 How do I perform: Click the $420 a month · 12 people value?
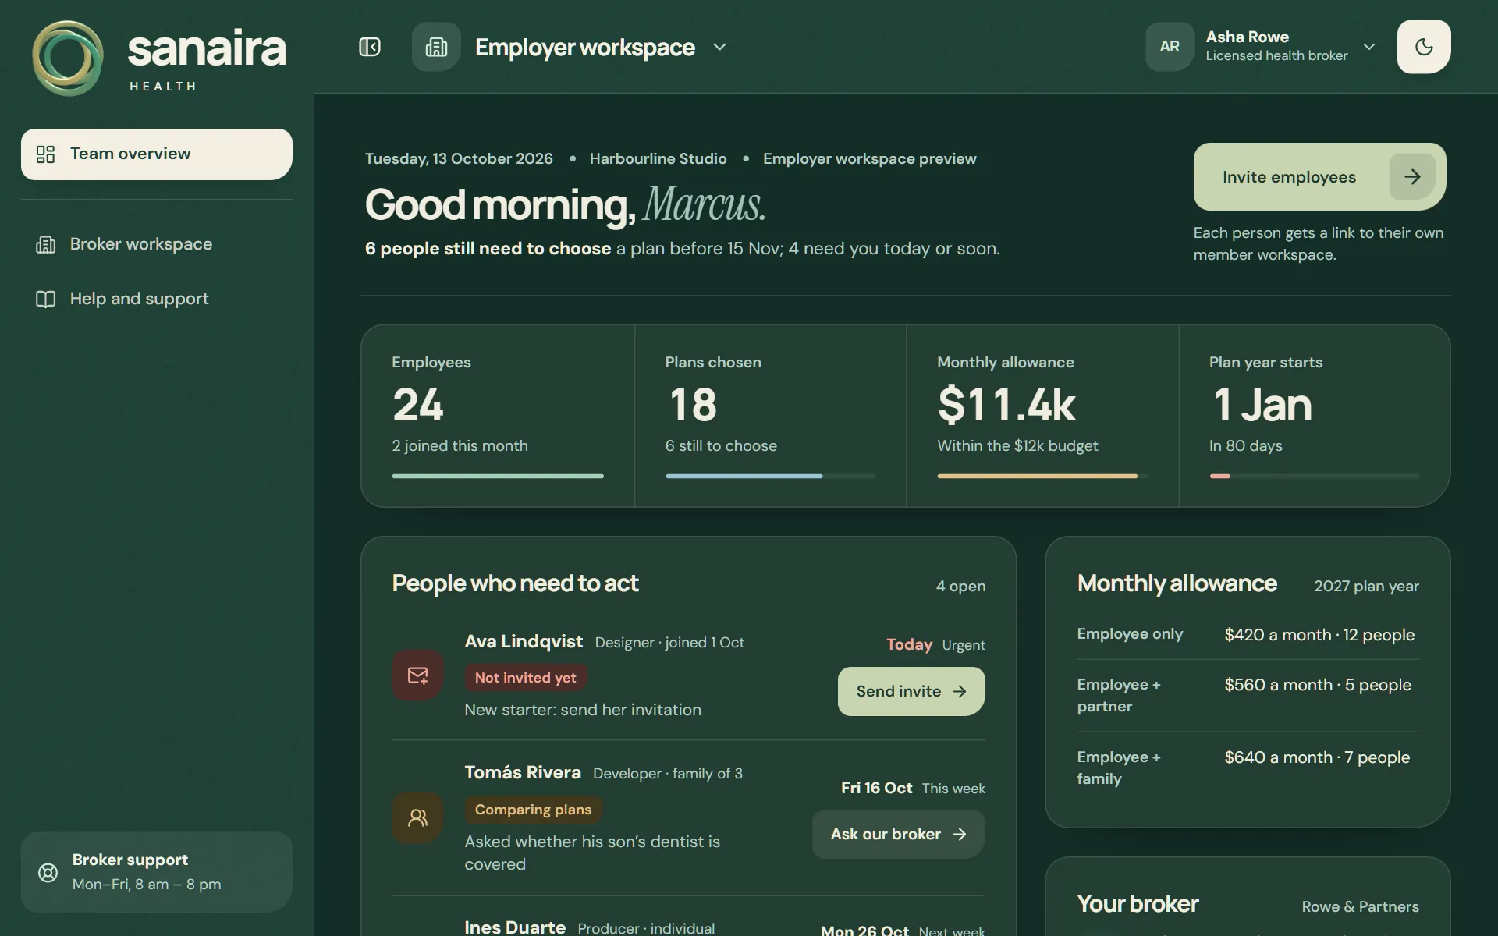pos(1319,635)
